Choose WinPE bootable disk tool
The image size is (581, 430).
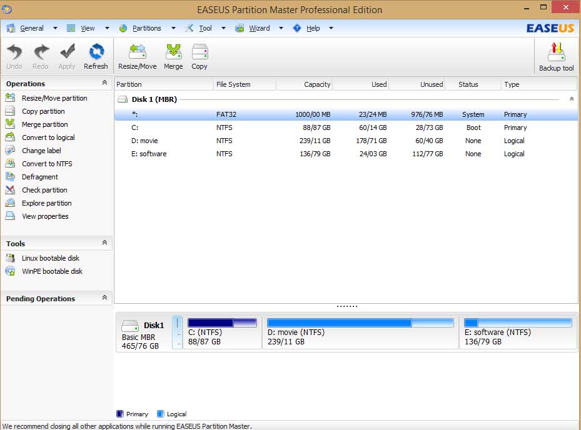[x=52, y=271]
